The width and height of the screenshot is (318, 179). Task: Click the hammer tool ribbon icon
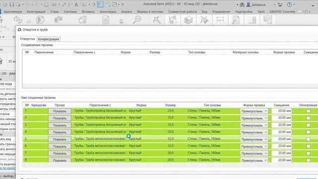(157, 20)
